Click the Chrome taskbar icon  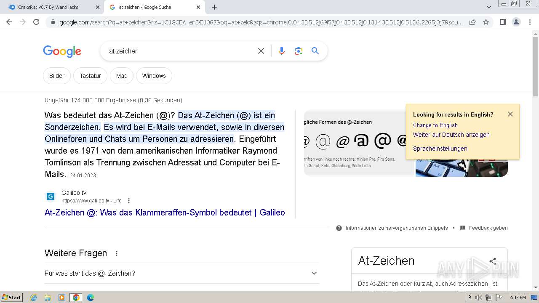76,298
